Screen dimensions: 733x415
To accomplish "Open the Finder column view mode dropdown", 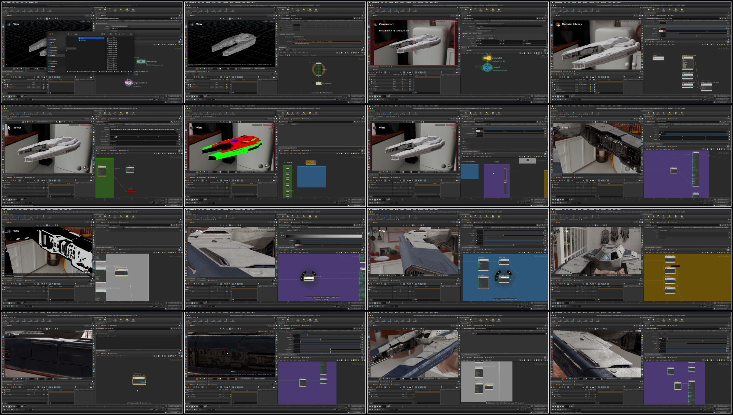I will 103,34.
